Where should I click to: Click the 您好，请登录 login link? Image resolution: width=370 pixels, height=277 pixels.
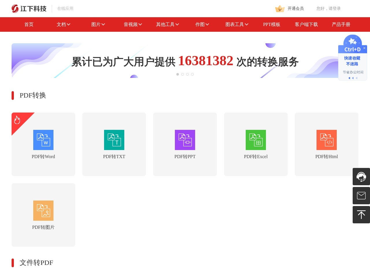(x=329, y=9)
